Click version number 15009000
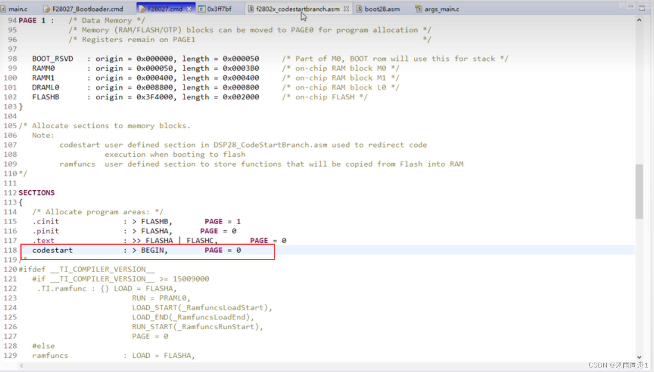The image size is (654, 372). [191, 279]
